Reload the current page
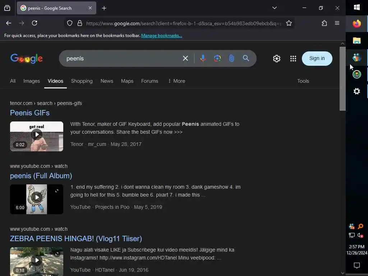 [34, 23]
